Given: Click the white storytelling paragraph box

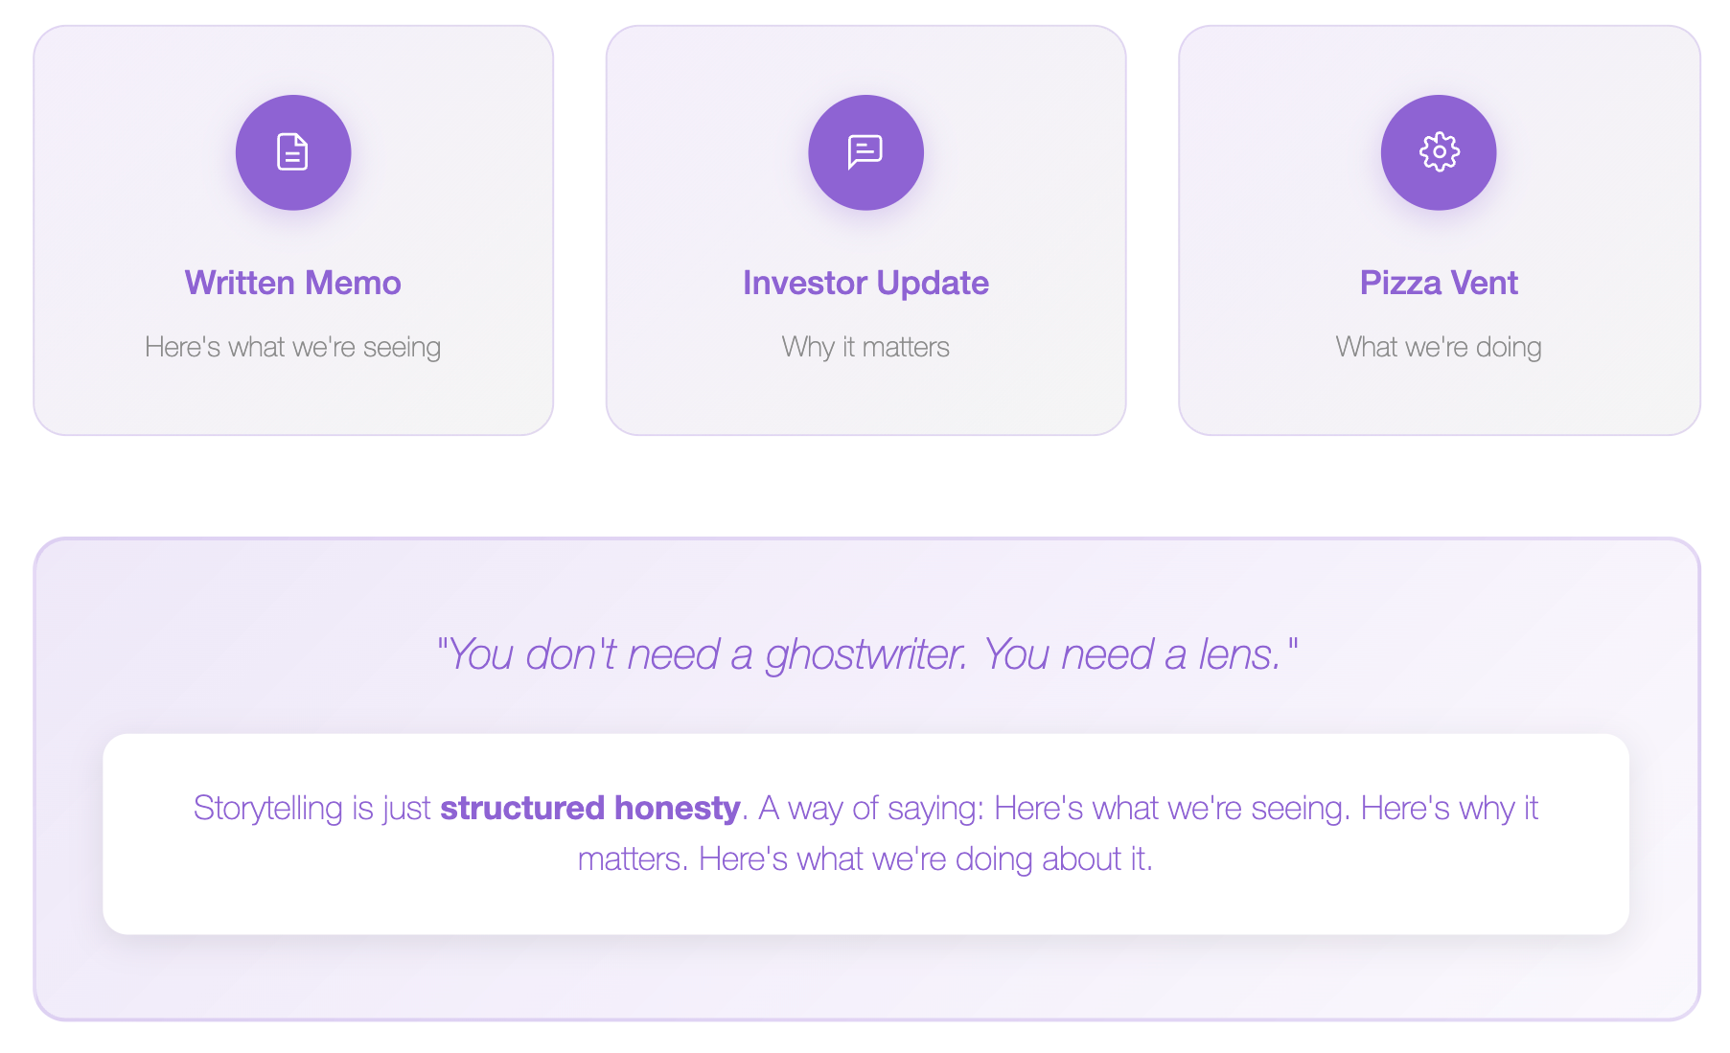Looking at the screenshot, I should 865,834.
